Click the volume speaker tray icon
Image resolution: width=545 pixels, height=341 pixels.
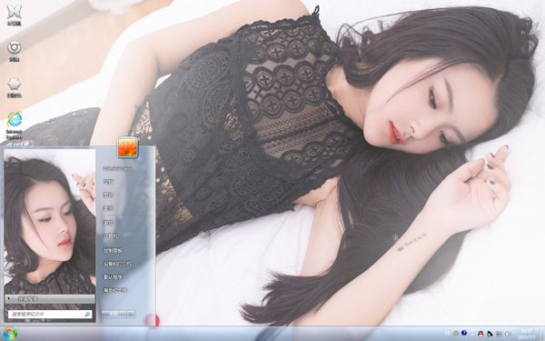click(x=508, y=334)
